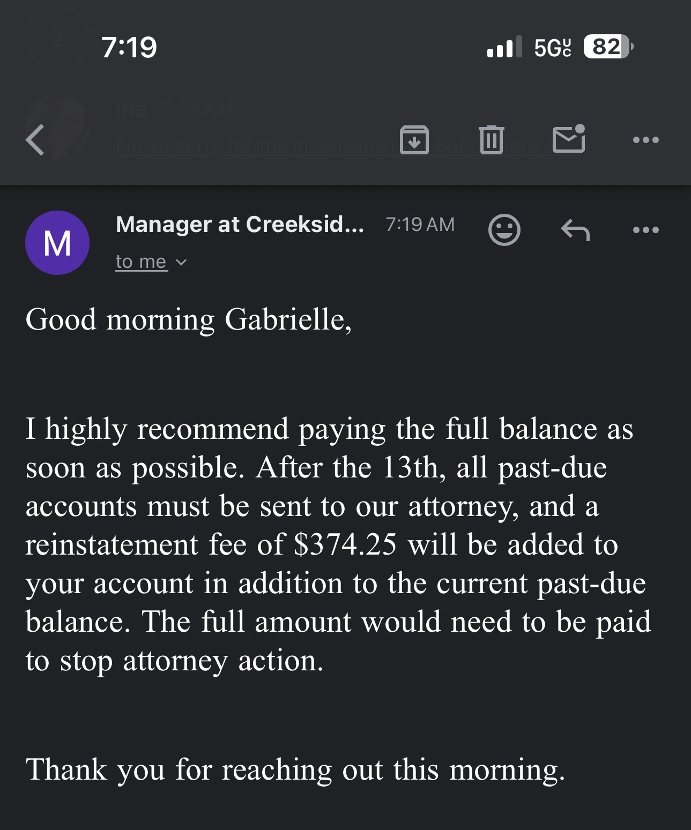Tap sender name Manager at Creeksid...
Viewport: 691px width, 830px height.
[240, 225]
